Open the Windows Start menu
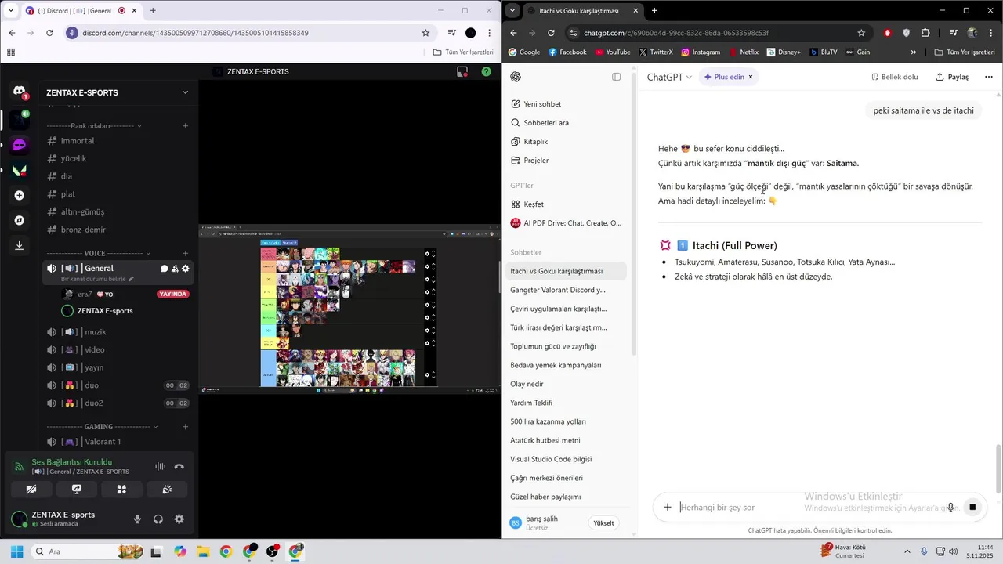Viewport: 1003px width, 564px height. (16, 551)
